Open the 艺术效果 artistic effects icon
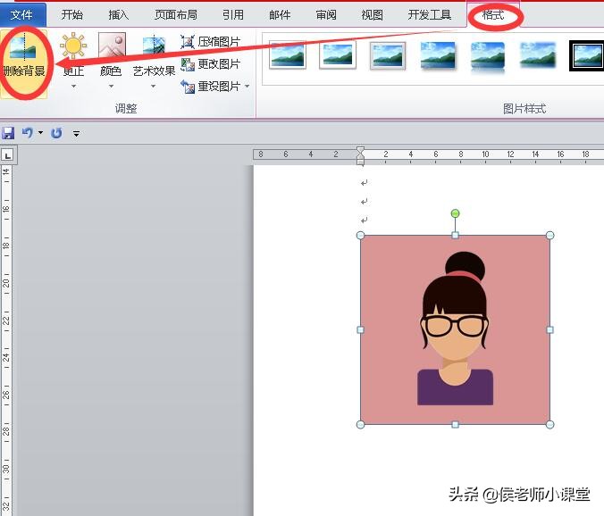The width and height of the screenshot is (604, 516). tap(154, 46)
